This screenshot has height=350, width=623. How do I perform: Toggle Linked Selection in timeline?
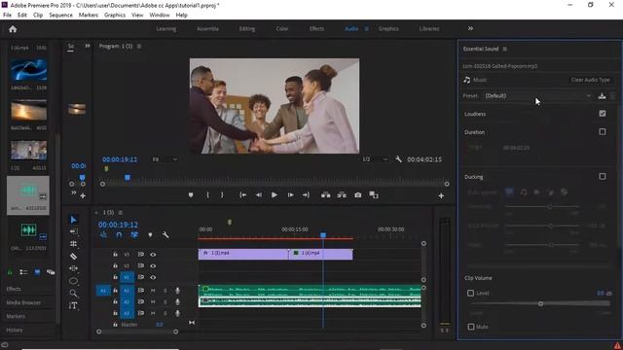134,235
